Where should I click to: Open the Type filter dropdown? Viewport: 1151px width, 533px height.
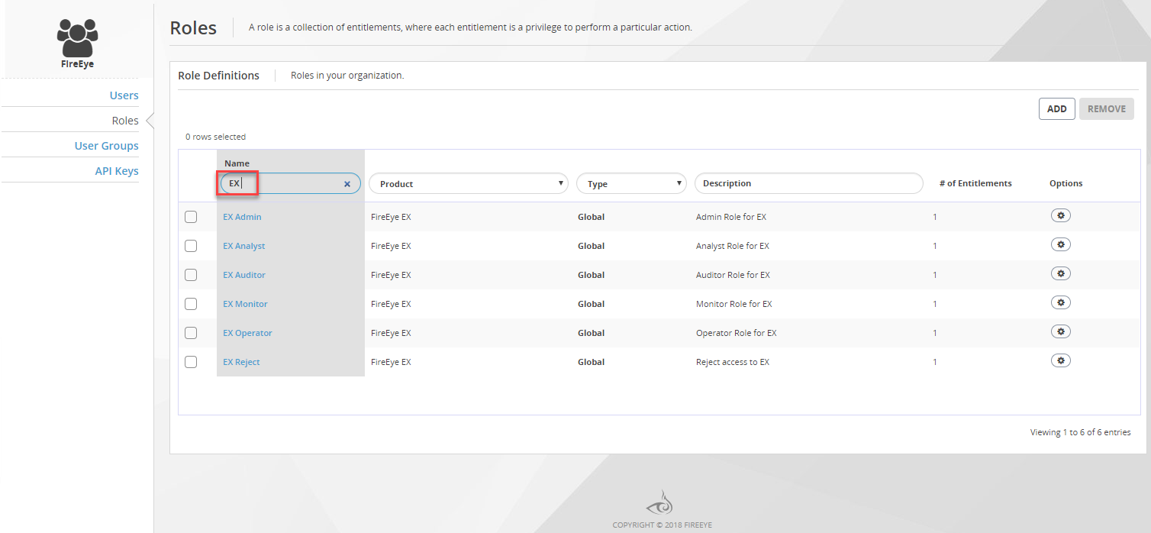pos(631,183)
